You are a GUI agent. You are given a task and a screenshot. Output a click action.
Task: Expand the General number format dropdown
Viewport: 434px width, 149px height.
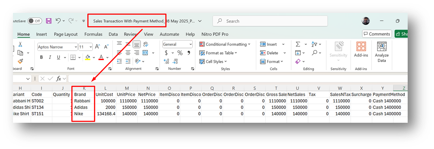click(177, 44)
